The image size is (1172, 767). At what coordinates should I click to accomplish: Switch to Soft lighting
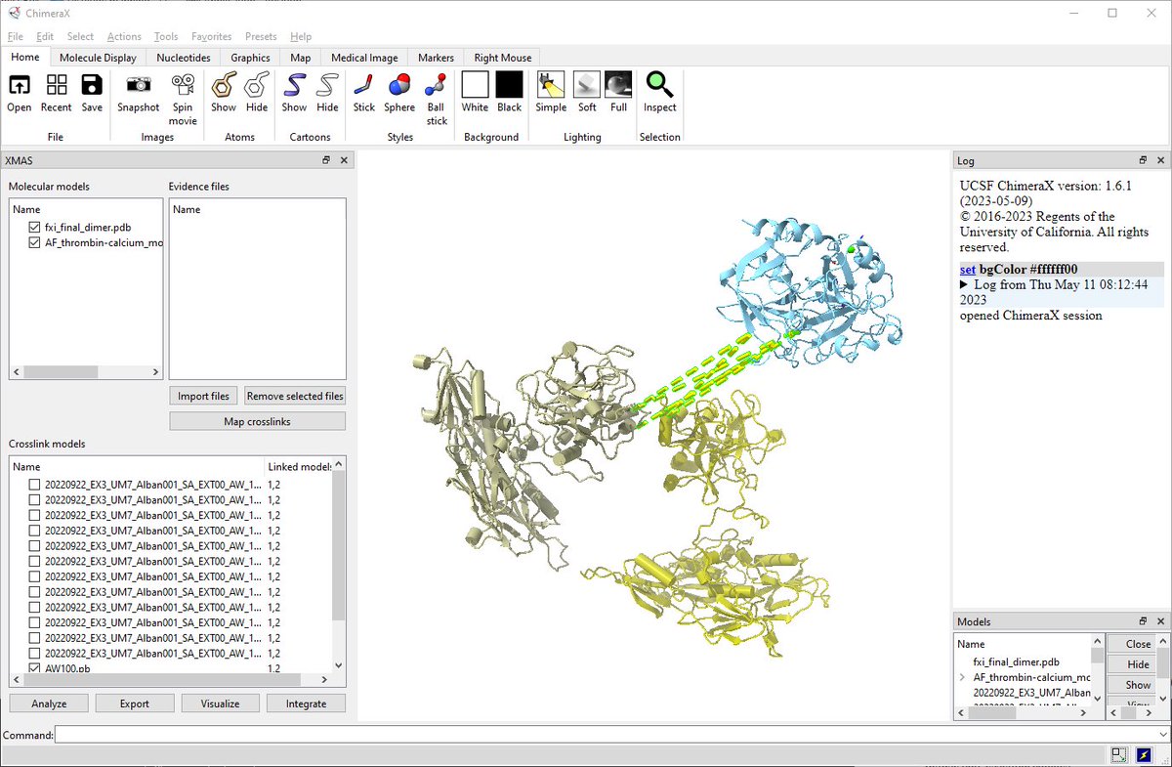click(x=587, y=86)
